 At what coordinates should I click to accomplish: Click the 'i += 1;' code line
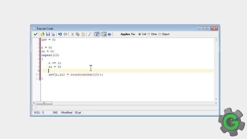(x=55, y=63)
